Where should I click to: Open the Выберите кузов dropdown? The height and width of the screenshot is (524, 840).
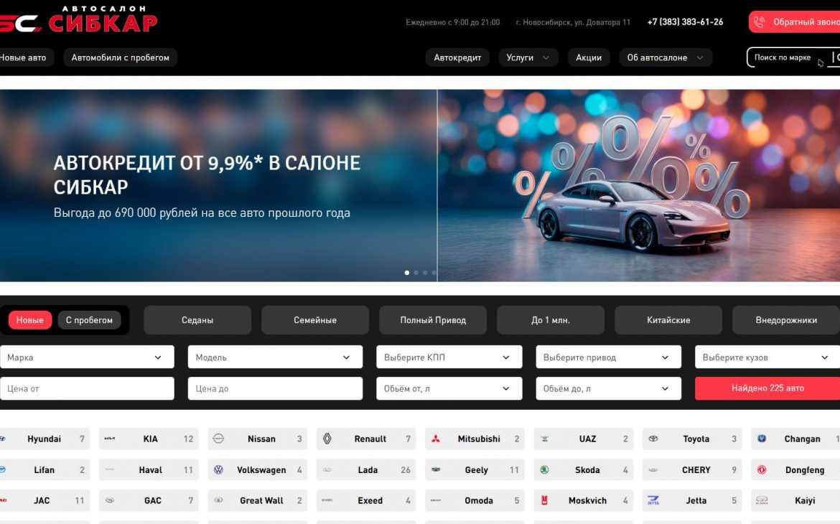click(x=767, y=357)
